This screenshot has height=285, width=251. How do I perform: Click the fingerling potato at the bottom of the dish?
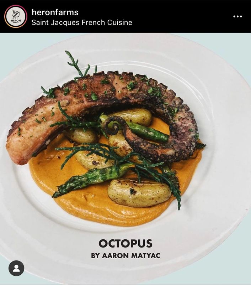point(139,193)
